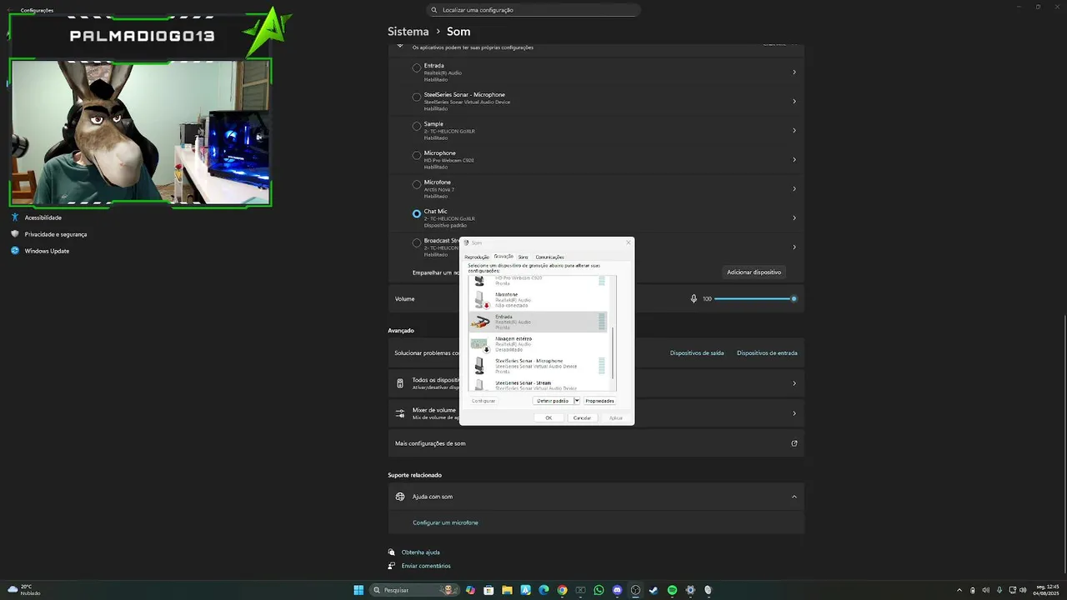Open Microfone Arctis Nova 7 chevron
This screenshot has height=600, width=1067.
(x=794, y=188)
